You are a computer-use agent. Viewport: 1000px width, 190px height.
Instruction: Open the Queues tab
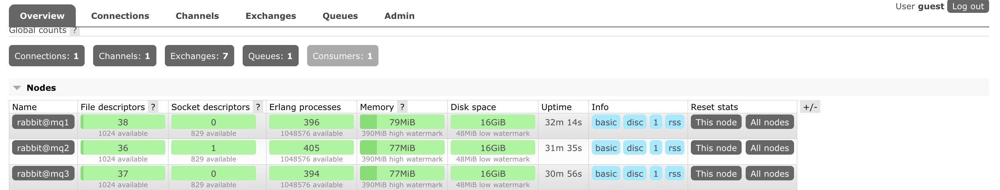340,16
